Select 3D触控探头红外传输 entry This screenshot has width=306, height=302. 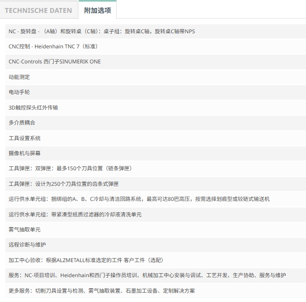[156, 107]
